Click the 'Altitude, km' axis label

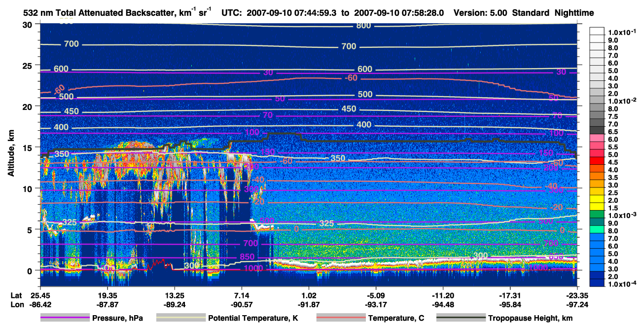pyautogui.click(x=11, y=154)
